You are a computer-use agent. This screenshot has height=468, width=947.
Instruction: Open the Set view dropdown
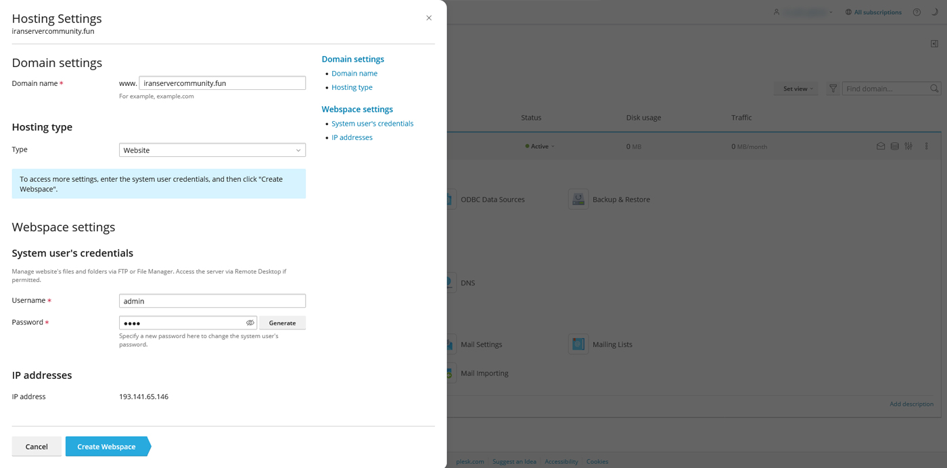coord(795,88)
